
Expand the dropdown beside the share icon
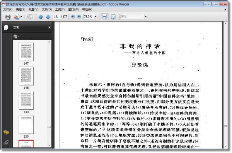click(21, 17)
